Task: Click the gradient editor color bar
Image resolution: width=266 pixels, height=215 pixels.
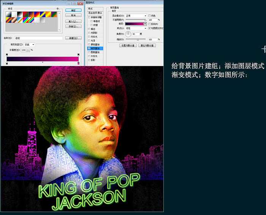Action: coord(43,59)
